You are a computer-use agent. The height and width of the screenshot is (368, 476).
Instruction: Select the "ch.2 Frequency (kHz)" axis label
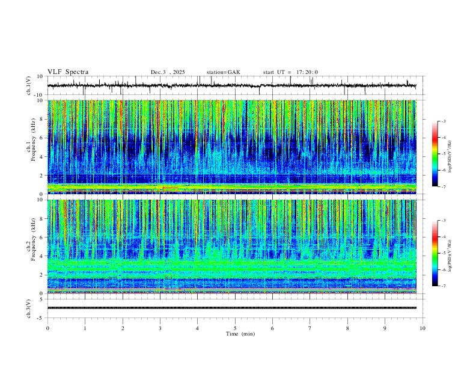[x=31, y=240]
